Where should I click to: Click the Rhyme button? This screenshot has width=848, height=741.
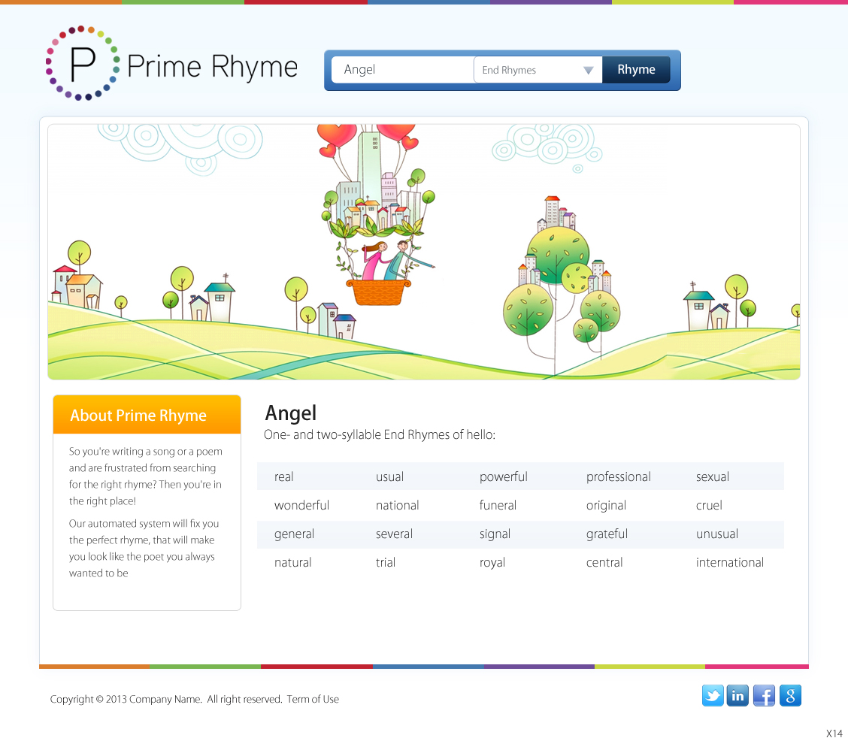point(636,69)
